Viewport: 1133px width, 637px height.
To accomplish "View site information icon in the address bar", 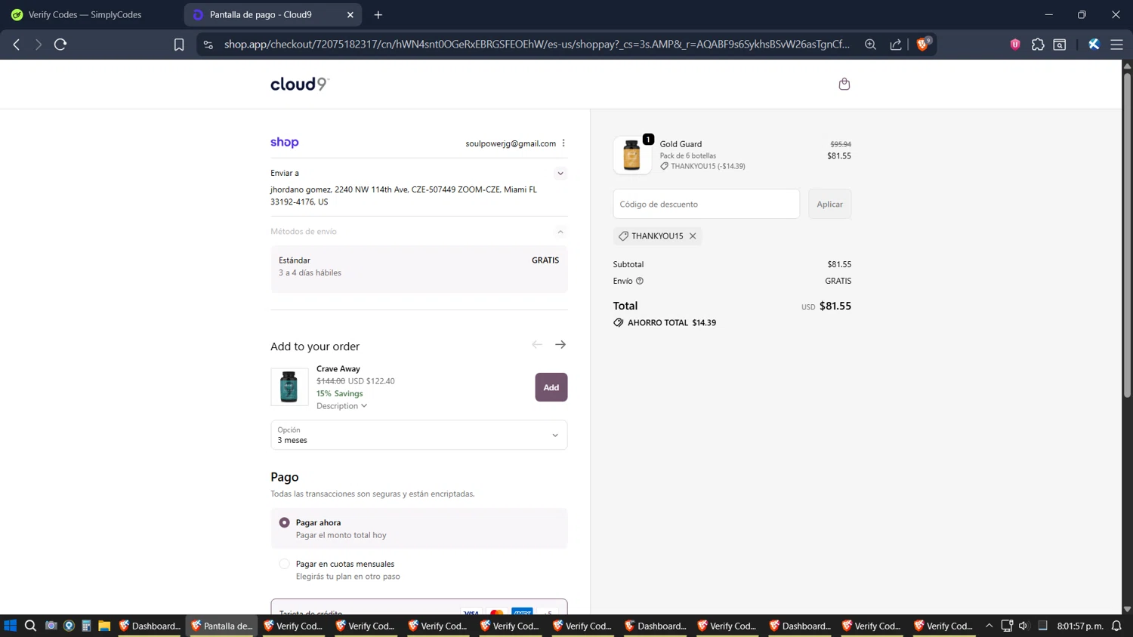I will pyautogui.click(x=208, y=45).
